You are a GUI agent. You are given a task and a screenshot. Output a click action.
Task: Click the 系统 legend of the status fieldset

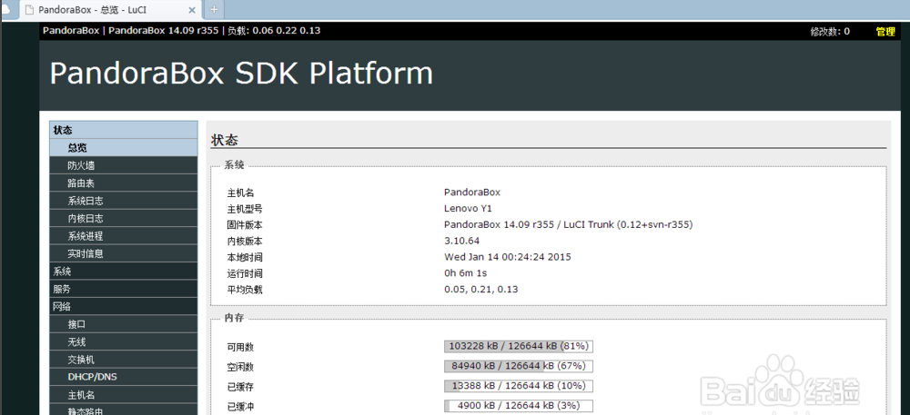click(234, 165)
